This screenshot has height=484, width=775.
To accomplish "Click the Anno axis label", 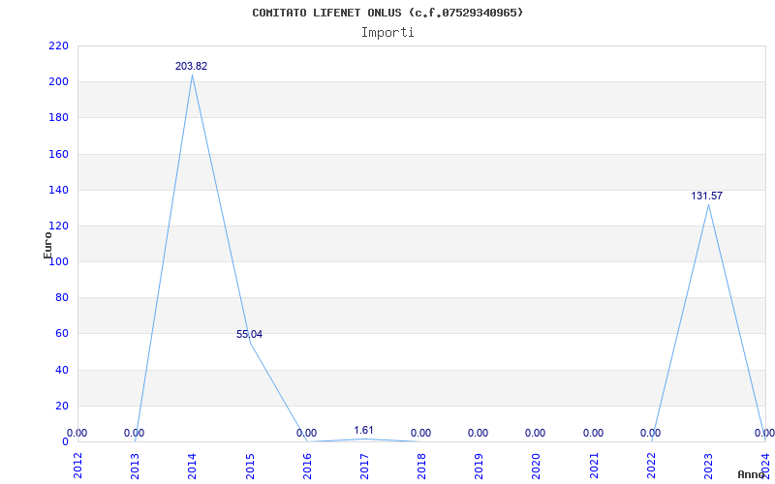I will (x=752, y=474).
